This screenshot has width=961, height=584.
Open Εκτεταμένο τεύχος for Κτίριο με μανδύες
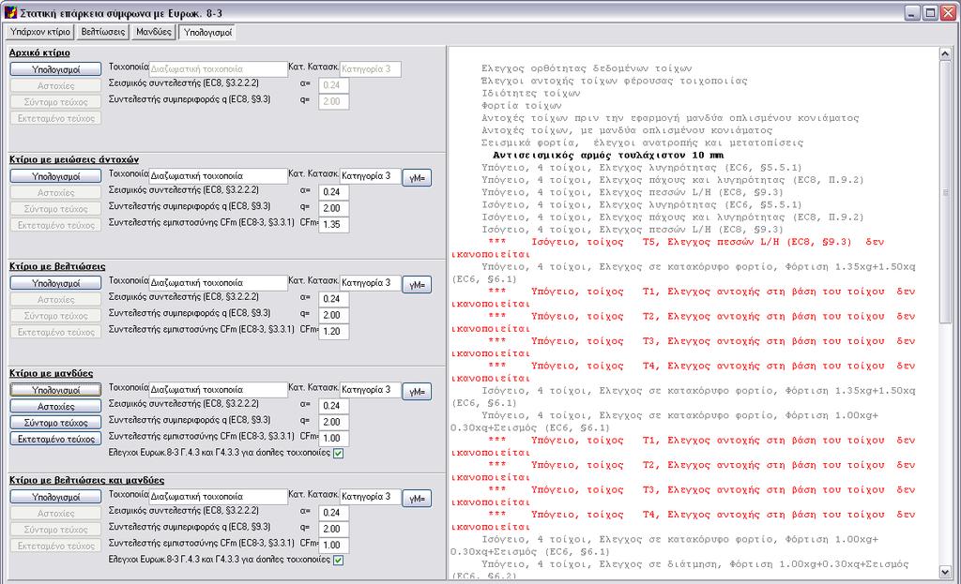[55, 439]
